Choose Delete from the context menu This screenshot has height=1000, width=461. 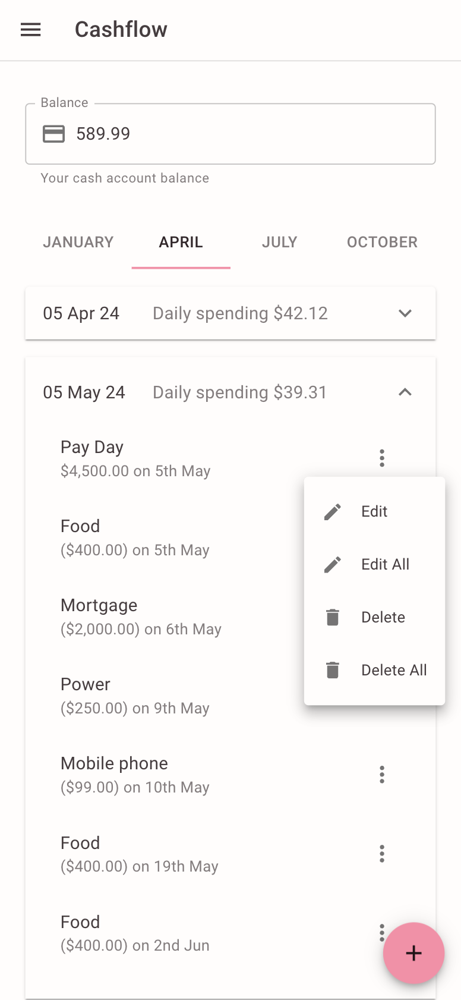[383, 617]
